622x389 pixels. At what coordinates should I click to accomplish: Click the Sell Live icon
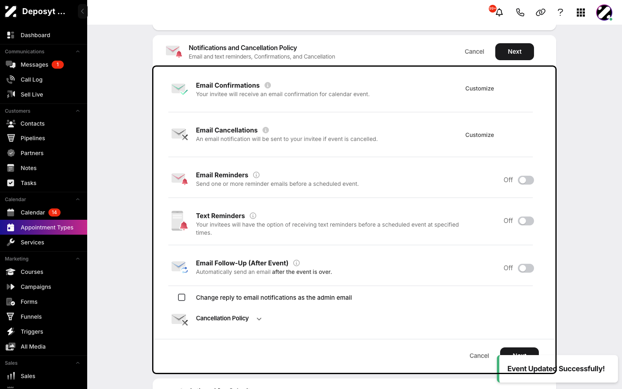[x=11, y=95]
